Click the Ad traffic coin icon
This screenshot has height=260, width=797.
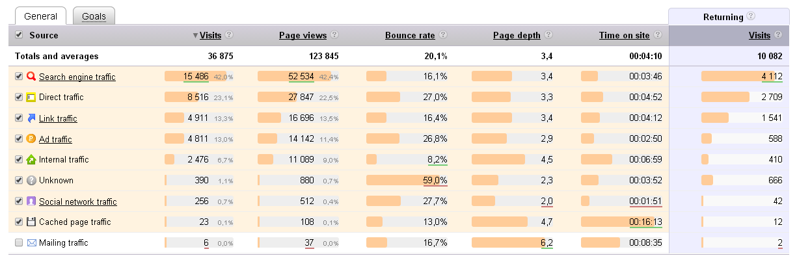click(x=31, y=139)
